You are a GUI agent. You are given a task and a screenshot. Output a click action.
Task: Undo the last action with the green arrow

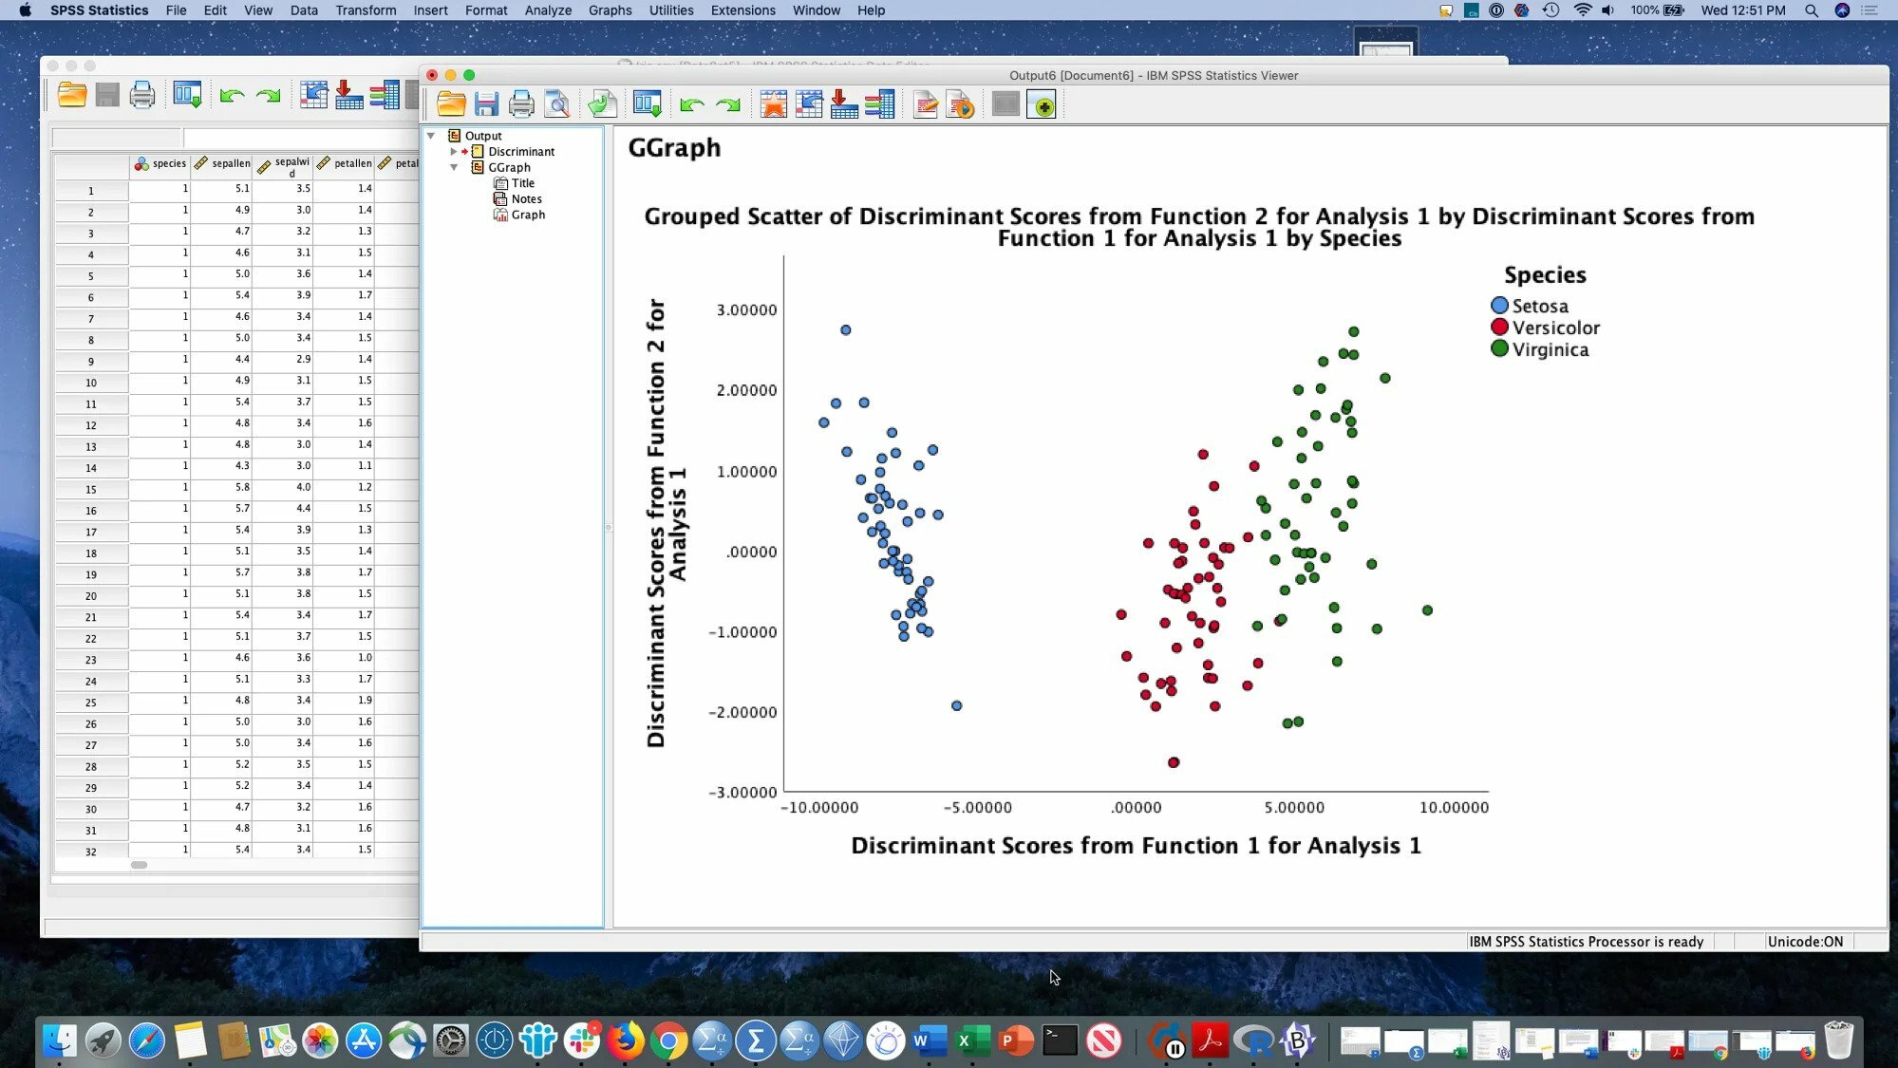click(689, 104)
